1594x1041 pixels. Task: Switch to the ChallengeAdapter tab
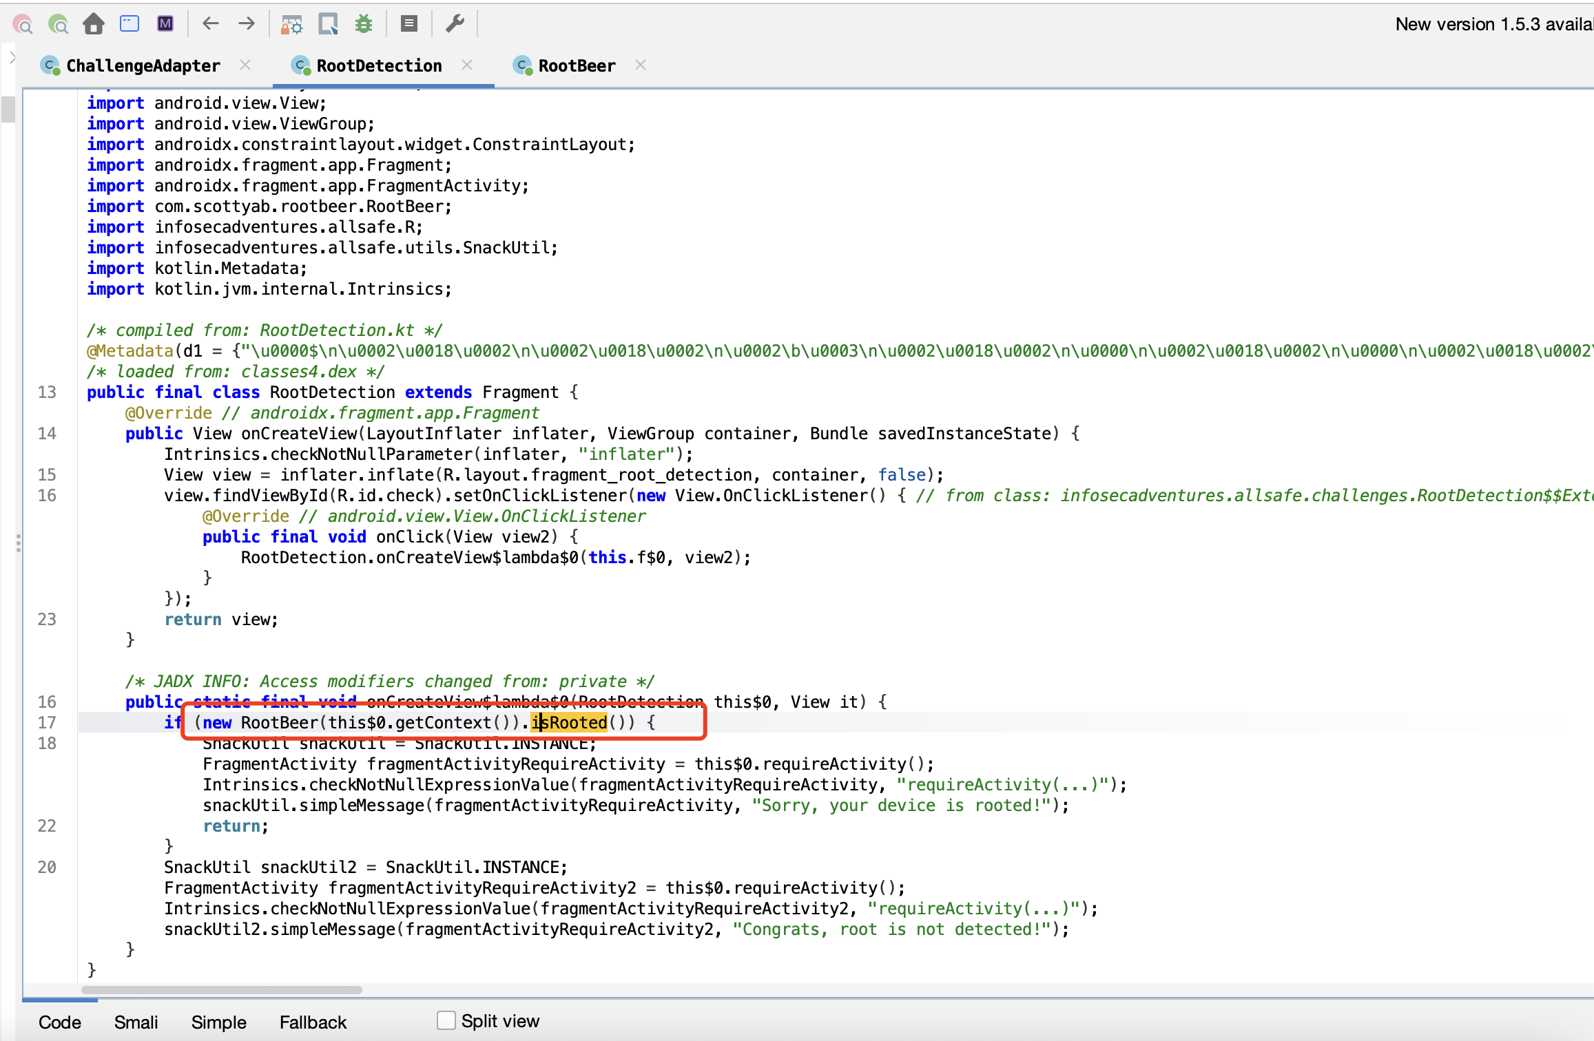point(143,65)
